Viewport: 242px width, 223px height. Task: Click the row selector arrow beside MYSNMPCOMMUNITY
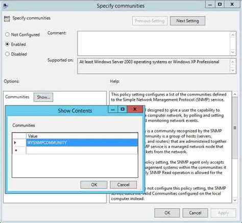pyautogui.click(x=15, y=143)
